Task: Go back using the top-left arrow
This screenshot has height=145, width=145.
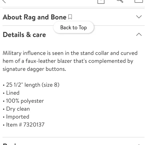Action: coord(4,1)
